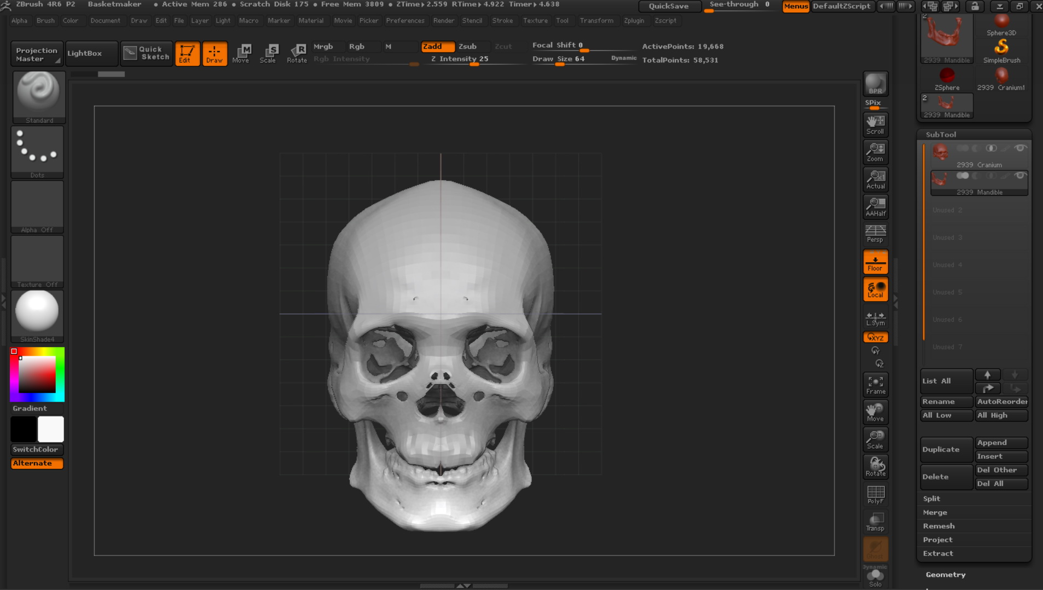Click Duplicate subtool button
Screen dimensions: 1043x590
tap(946, 449)
